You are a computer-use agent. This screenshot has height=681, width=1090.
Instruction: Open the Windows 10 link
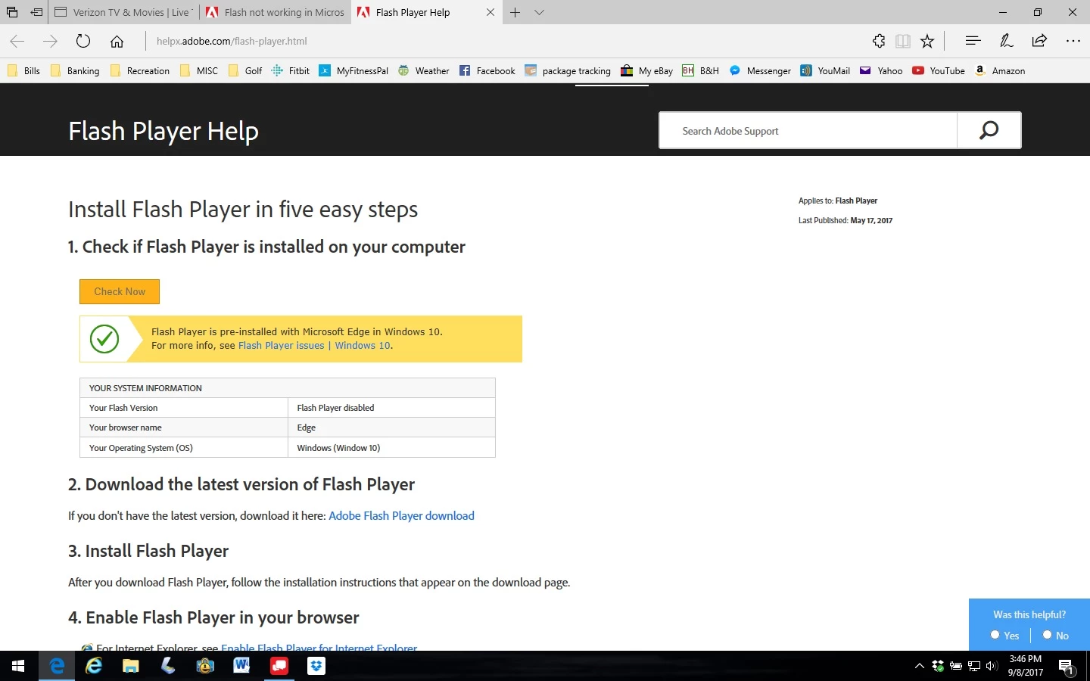(363, 346)
